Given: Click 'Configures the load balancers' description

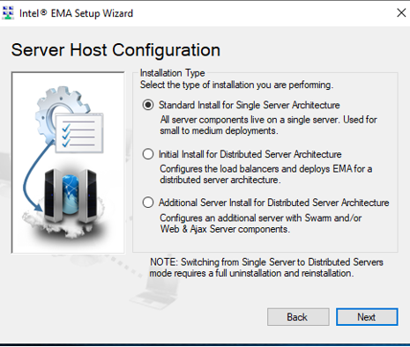Looking at the screenshot, I should pos(266,174).
